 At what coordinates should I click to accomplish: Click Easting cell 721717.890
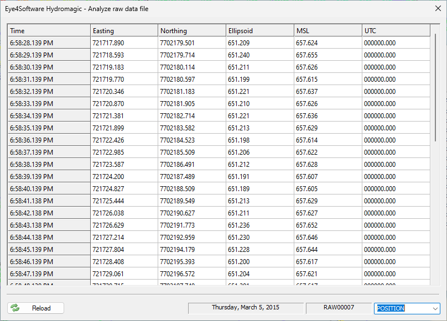[124, 43]
